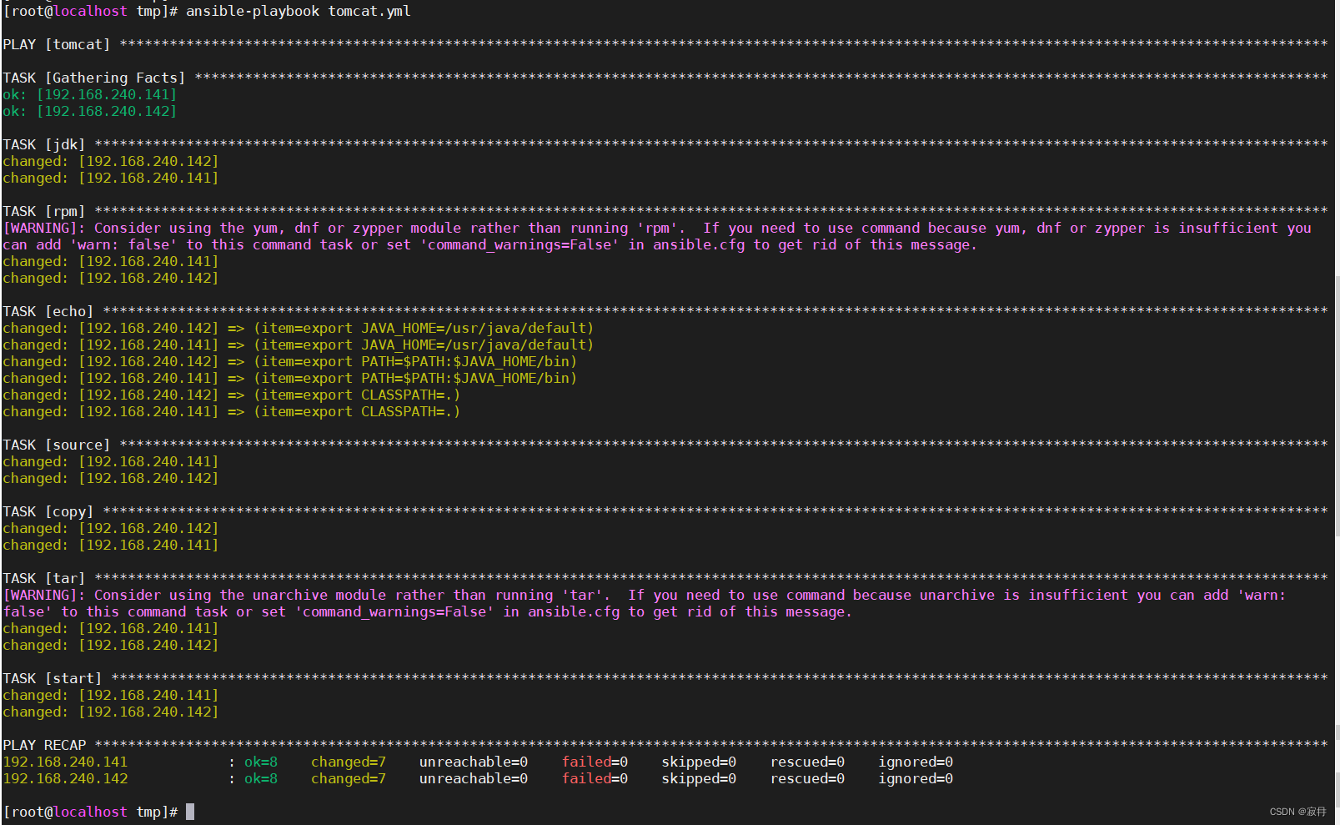Click 'changed=7' in the 192.168.240.142 recap row

click(349, 779)
